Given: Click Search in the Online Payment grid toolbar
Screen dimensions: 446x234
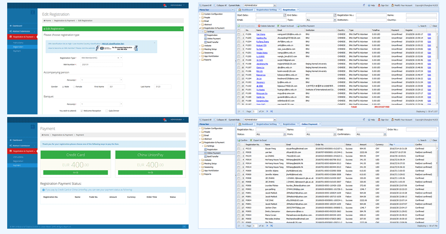Looking at the screenshot, I should [x=422, y=140].
